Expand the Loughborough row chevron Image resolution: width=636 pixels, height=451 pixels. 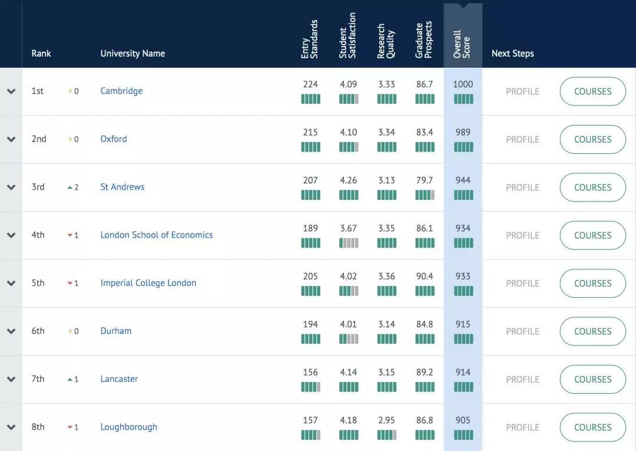click(11, 427)
